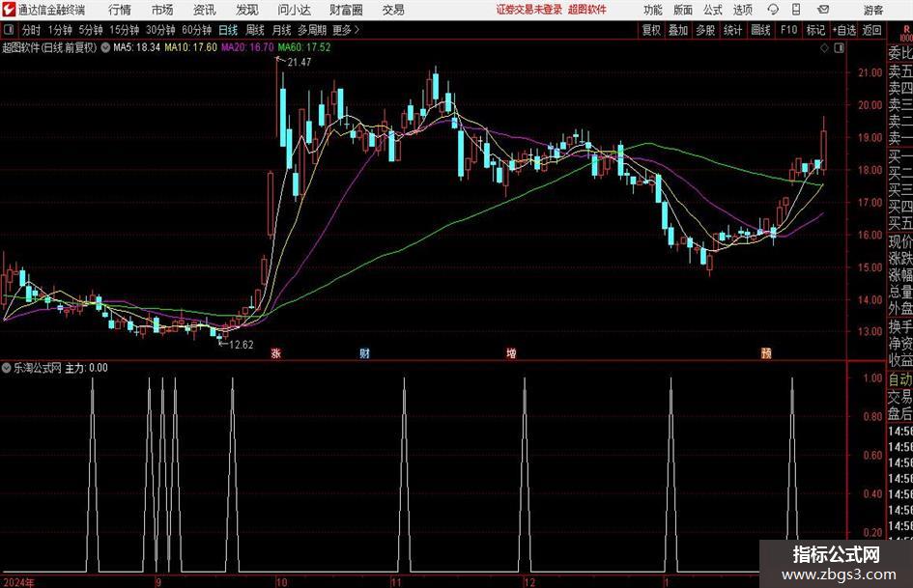Viewport: 913px width, 588px height.
Task: Open F10 company info
Action: 789,30
